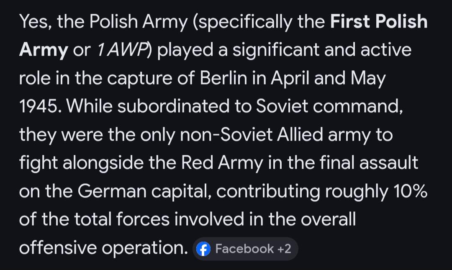This screenshot has width=452, height=270.
Task: Click the bold word "Army"
Action: tap(43, 51)
